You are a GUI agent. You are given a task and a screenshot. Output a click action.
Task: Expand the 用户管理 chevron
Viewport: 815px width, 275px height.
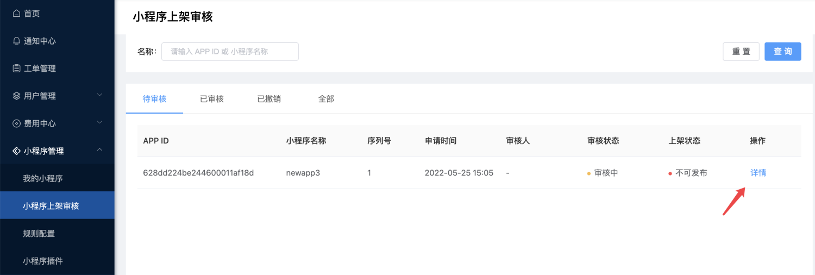(x=99, y=95)
